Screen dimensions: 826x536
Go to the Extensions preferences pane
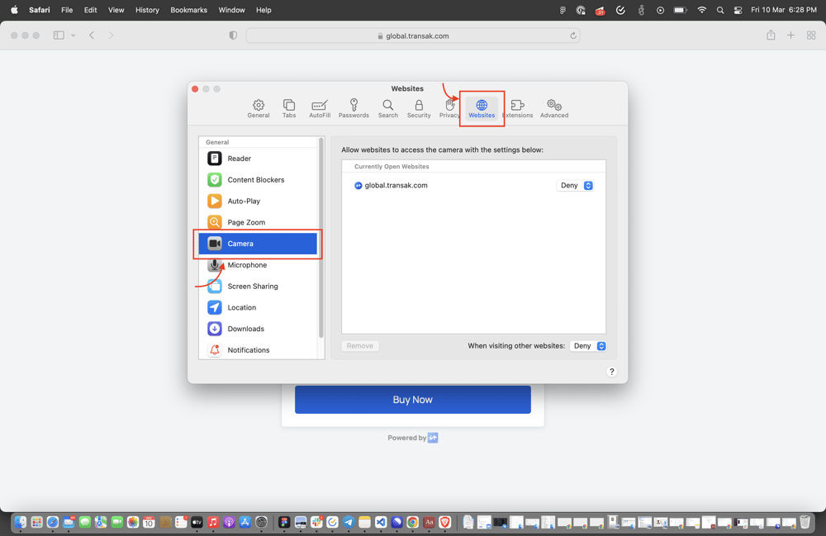point(518,108)
